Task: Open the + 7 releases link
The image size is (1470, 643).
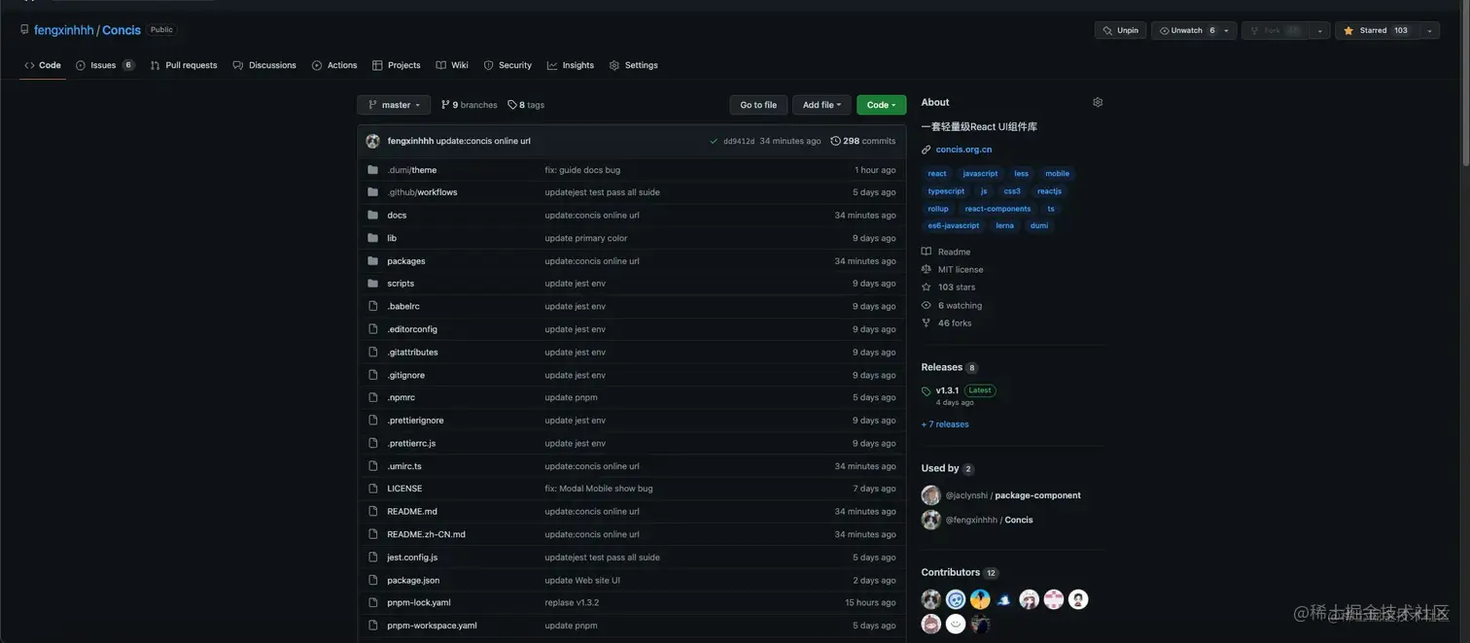Action: coord(945,424)
